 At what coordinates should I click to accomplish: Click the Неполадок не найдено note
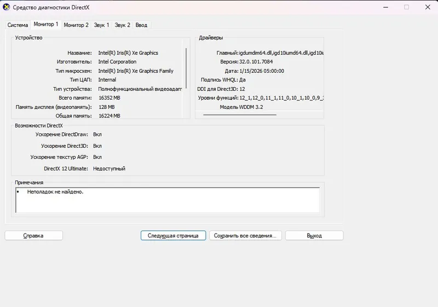click(x=55, y=192)
